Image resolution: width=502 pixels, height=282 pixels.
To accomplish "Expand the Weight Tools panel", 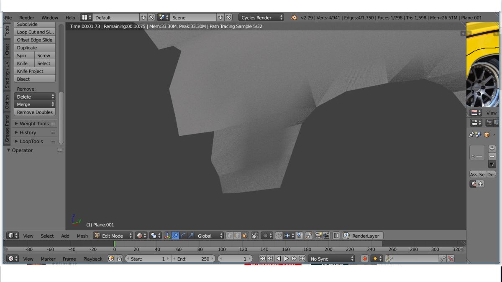I will tap(35, 124).
